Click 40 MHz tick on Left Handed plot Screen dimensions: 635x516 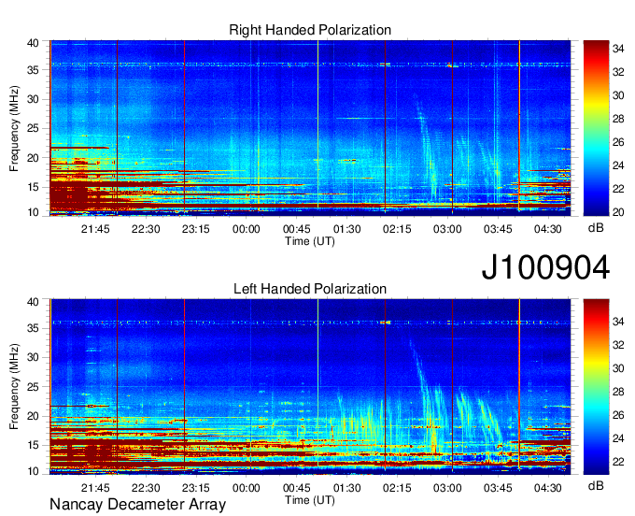point(33,302)
